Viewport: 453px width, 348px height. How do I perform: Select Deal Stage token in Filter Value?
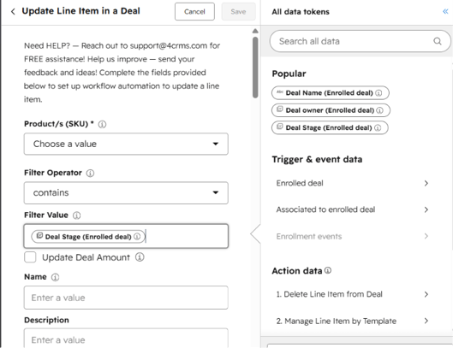point(88,237)
